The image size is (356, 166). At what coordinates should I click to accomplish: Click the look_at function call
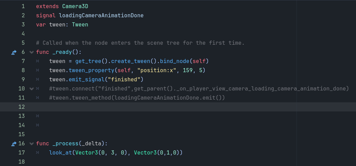coord(61,153)
